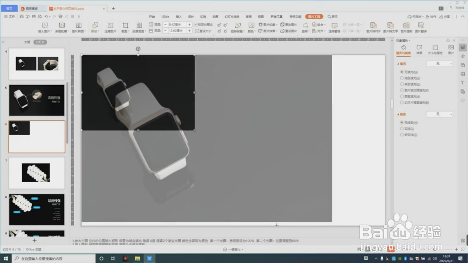Click Reset Size (重设大小) button
This screenshot has height=263, width=468.
pyautogui.click(x=203, y=31)
